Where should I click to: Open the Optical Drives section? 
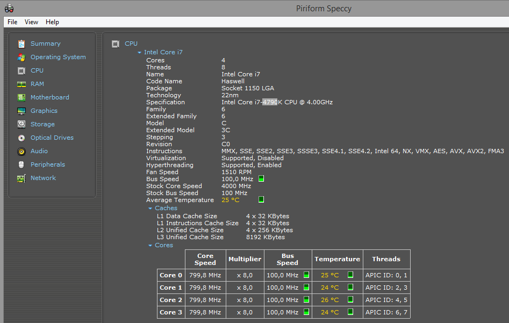point(52,138)
